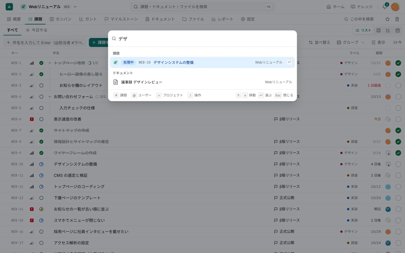This screenshot has height=253, width=405.
Task: Toggle completion circle for WEB-17
Action: (398, 243)
